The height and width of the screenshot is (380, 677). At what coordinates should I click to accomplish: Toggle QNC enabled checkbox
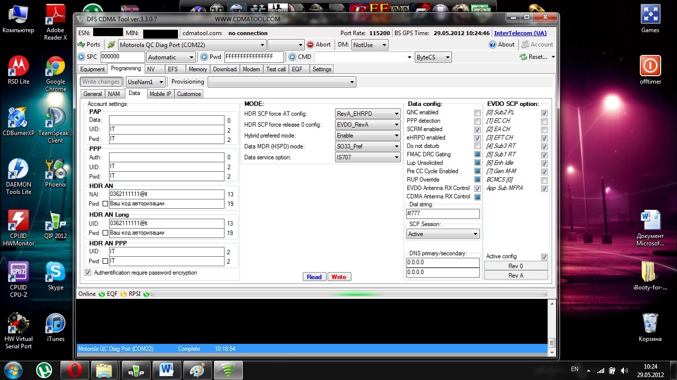point(477,113)
